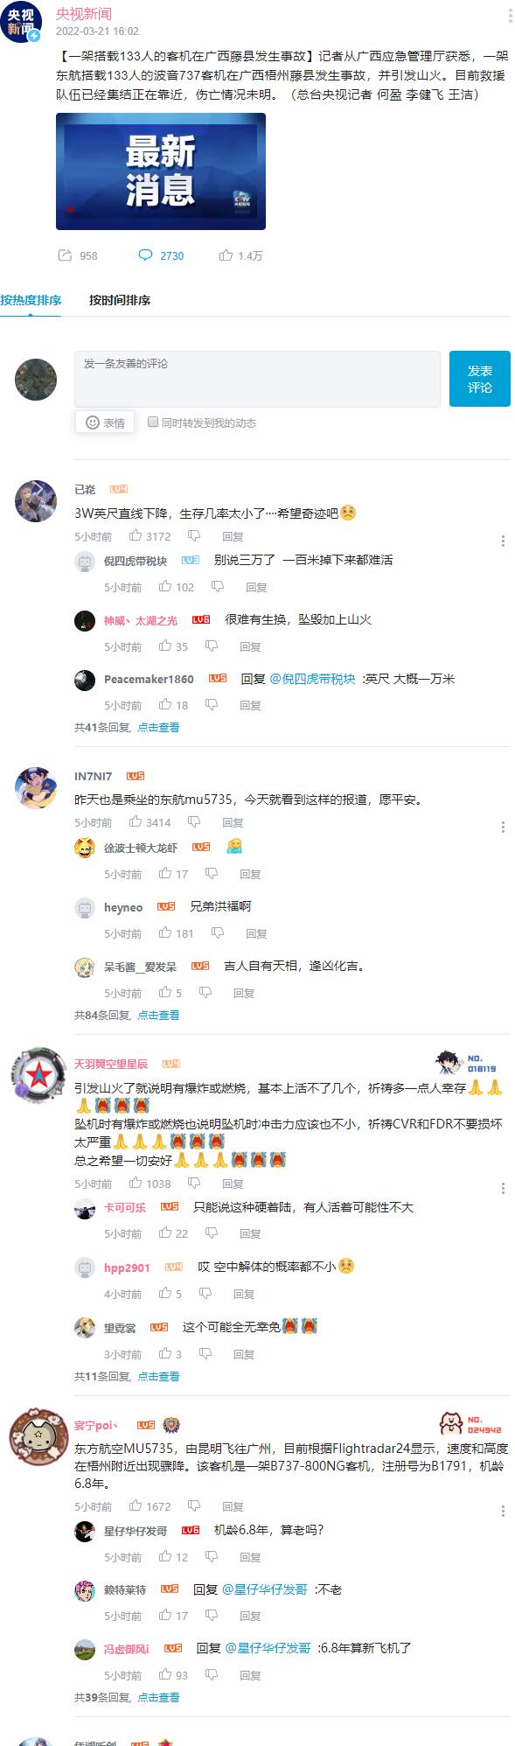Screen dimensions: 515x1746
Task: Open the 表情 emoji picker
Action: (x=105, y=423)
